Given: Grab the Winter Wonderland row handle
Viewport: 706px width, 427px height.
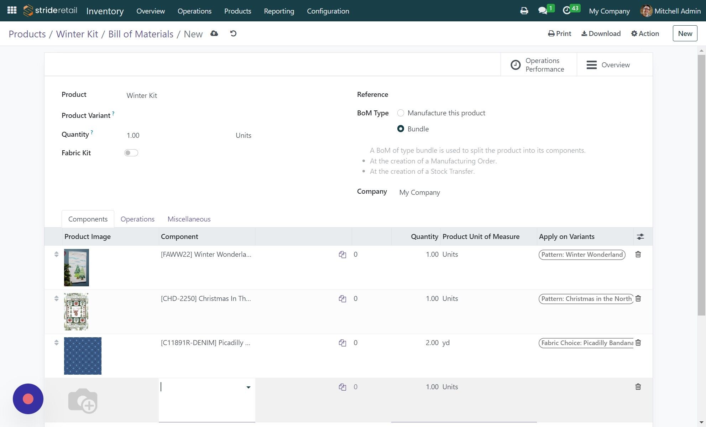Looking at the screenshot, I should tap(56, 254).
